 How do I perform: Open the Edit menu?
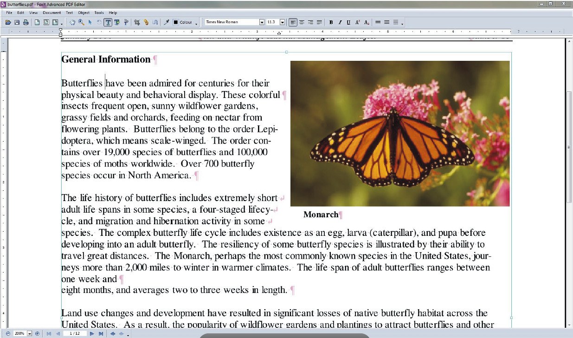coord(21,13)
